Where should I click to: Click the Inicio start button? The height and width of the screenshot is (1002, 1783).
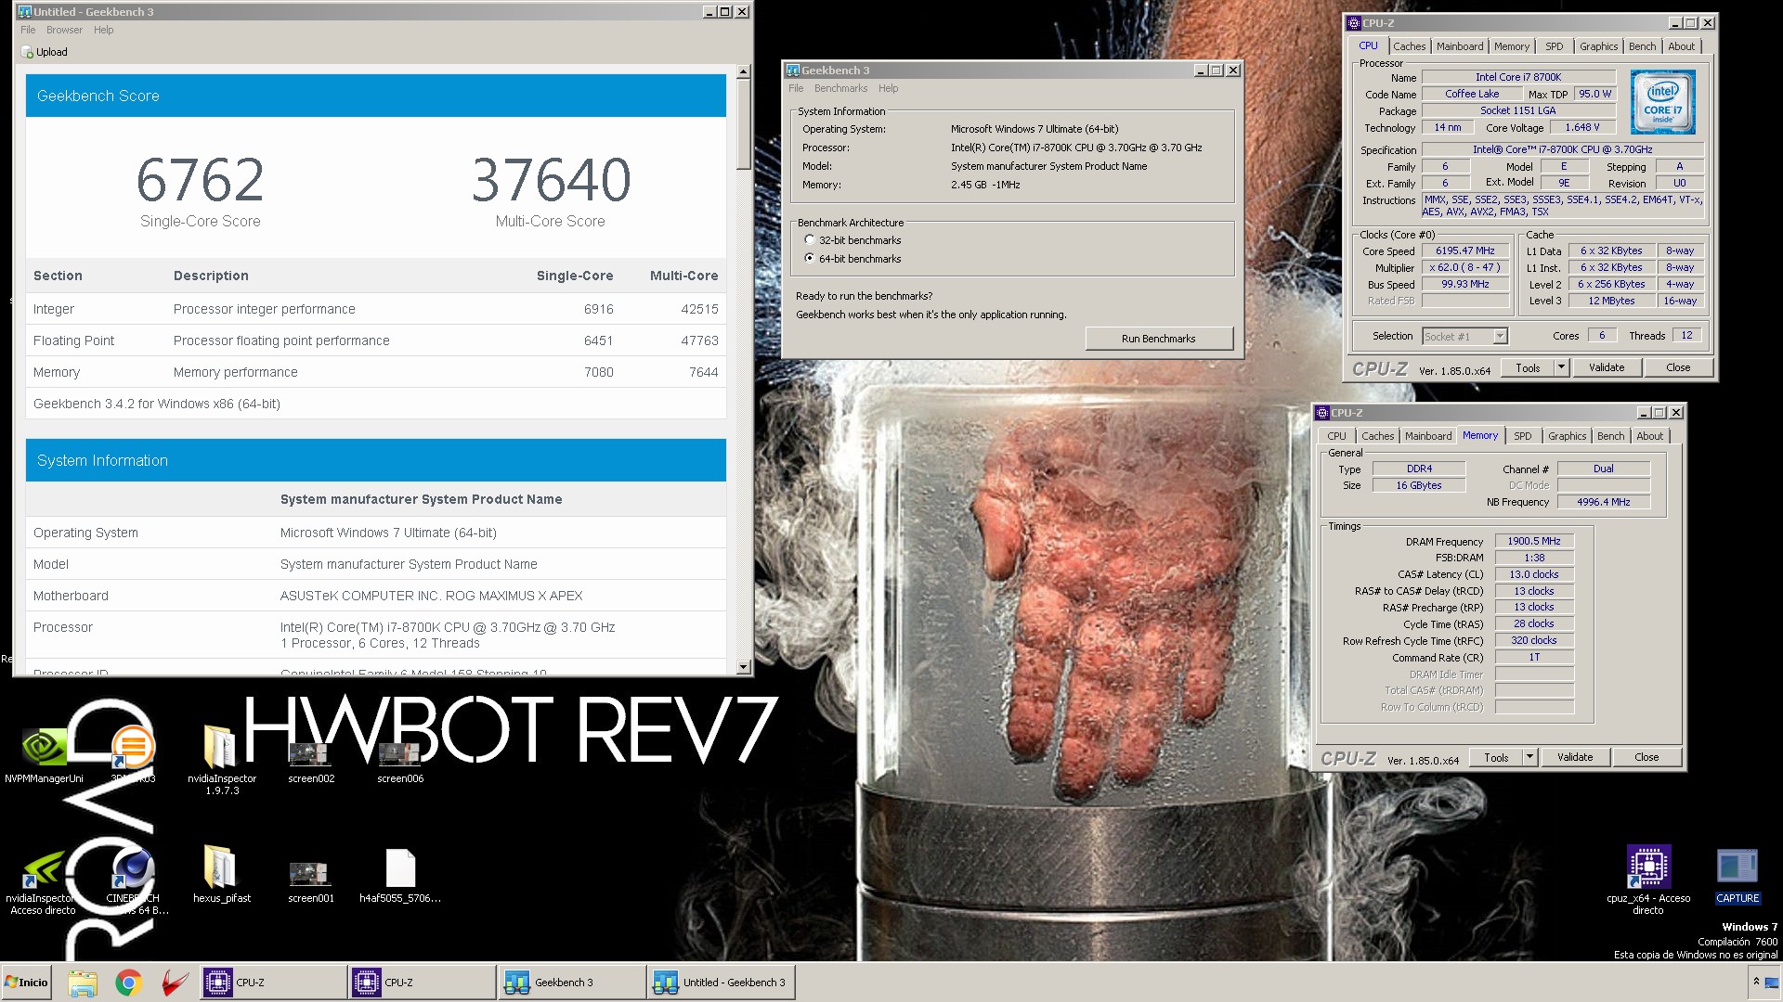click(x=27, y=983)
